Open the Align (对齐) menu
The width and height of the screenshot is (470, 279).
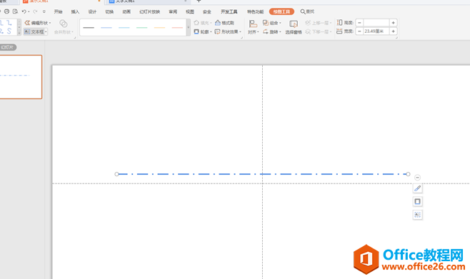253,27
